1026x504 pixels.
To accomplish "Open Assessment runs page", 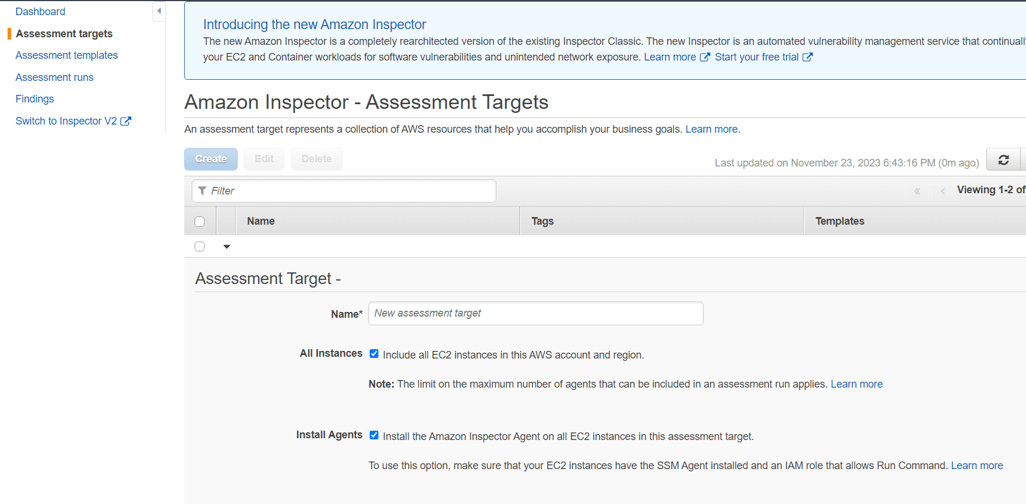I will pos(54,77).
